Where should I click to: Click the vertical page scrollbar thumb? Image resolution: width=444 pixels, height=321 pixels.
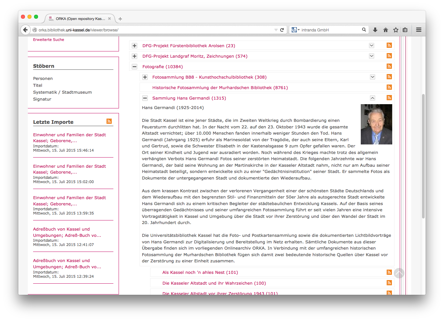(x=423, y=156)
